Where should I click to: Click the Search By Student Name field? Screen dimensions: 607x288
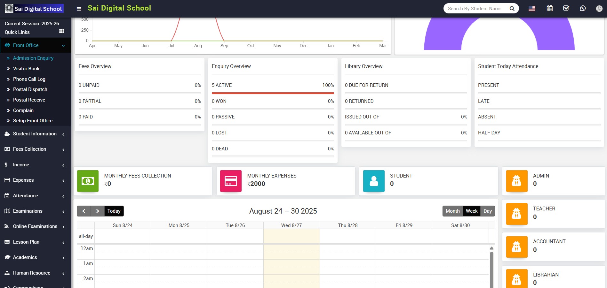tap(474, 9)
